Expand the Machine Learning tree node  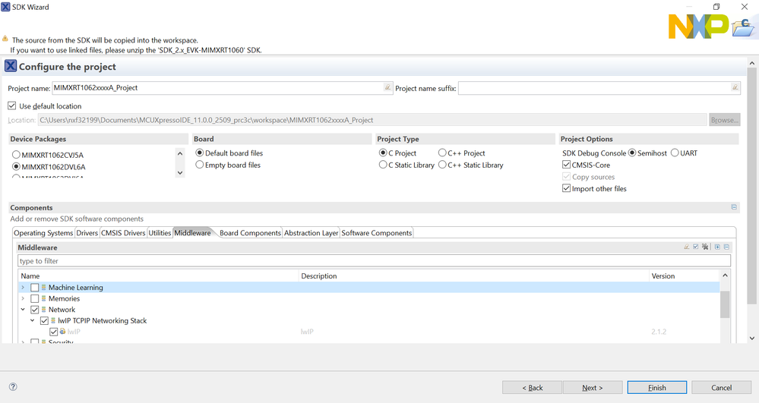tap(23, 288)
